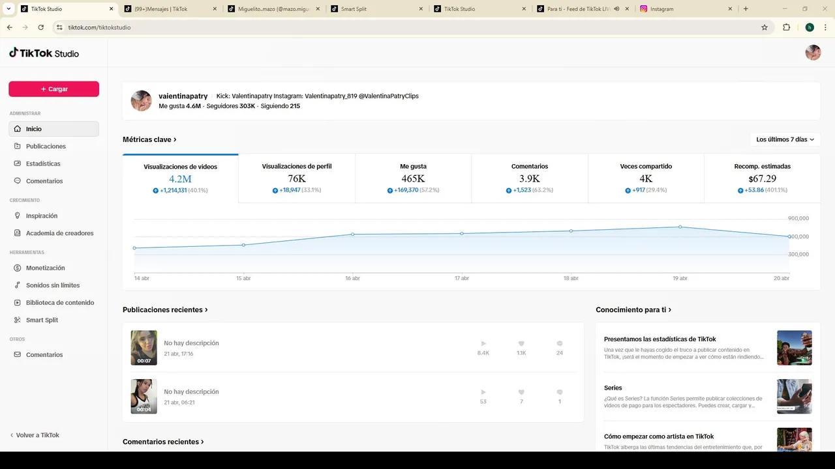Click vaientinapatry profile picture
The width and height of the screenshot is (835, 469).
coord(142,101)
